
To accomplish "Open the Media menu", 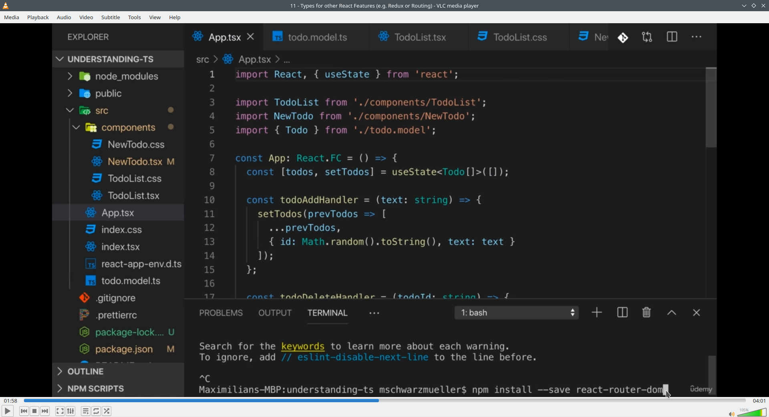I will (x=12, y=17).
